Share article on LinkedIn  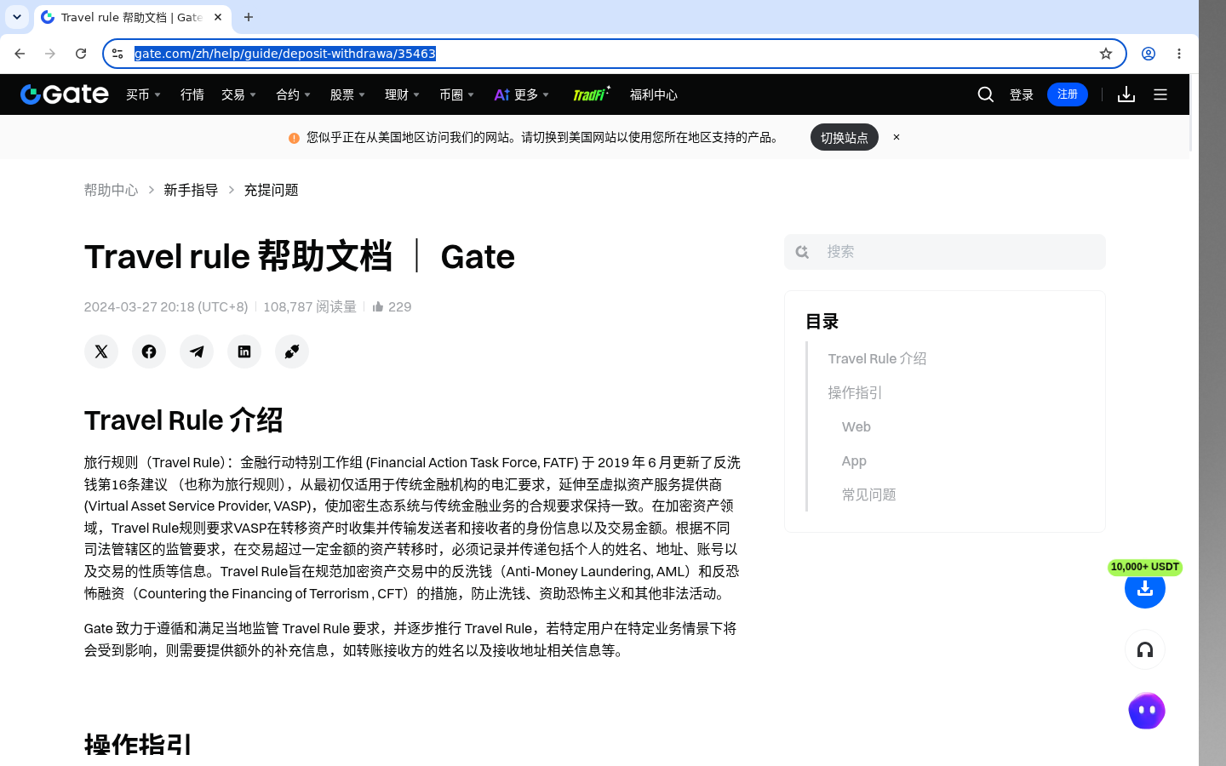pyautogui.click(x=244, y=352)
